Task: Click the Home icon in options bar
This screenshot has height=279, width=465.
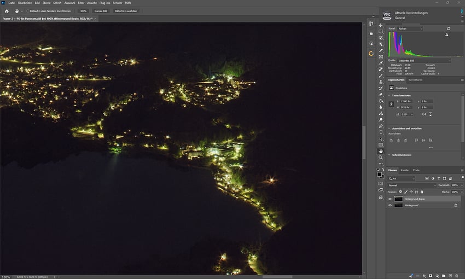Action: click(7, 11)
